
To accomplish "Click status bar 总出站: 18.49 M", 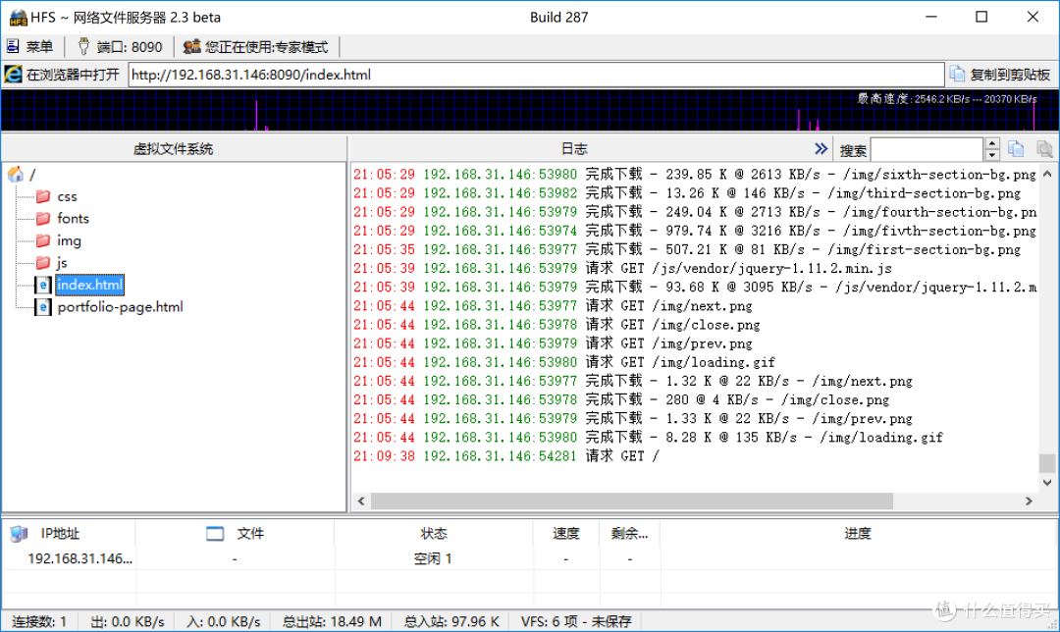I will (x=332, y=621).
